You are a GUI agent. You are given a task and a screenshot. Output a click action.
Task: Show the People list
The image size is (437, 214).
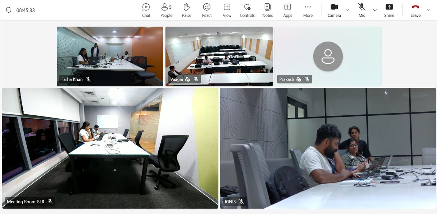[166, 10]
